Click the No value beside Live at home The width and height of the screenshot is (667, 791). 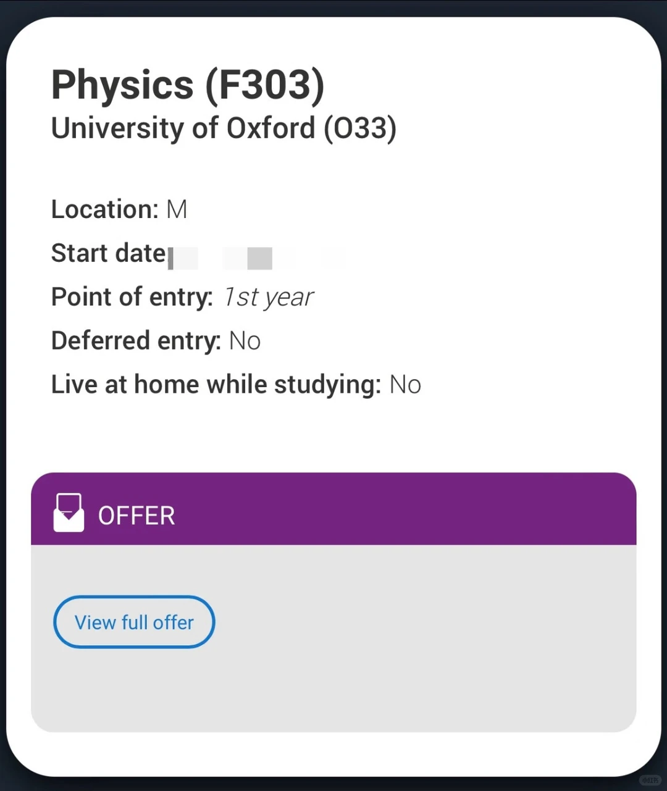point(405,385)
